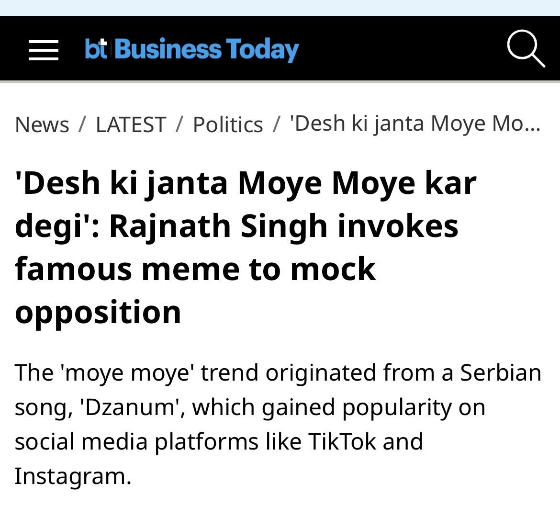Click the small 'bt' logo mark
This screenshot has width=560, height=507.
(x=96, y=49)
